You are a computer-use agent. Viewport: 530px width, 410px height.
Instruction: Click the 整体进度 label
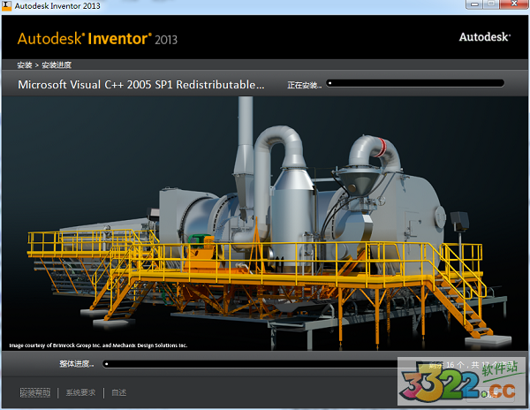(x=76, y=364)
